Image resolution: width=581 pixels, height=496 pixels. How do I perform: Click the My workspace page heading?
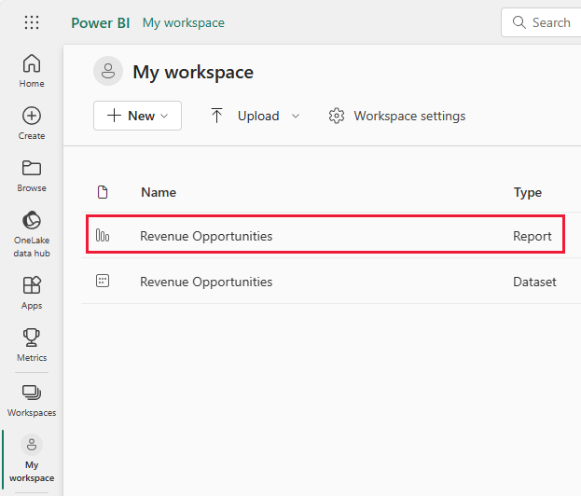pos(193,72)
